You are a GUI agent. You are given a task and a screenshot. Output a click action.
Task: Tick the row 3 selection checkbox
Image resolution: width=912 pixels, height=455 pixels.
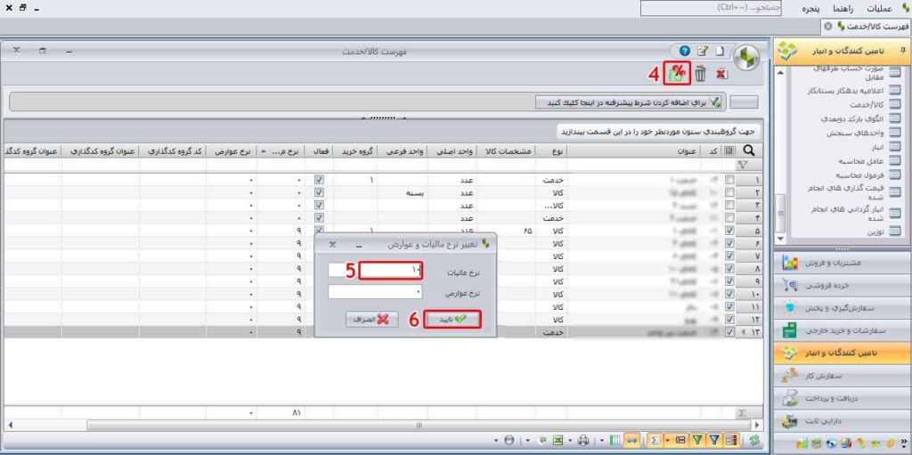coord(729,206)
